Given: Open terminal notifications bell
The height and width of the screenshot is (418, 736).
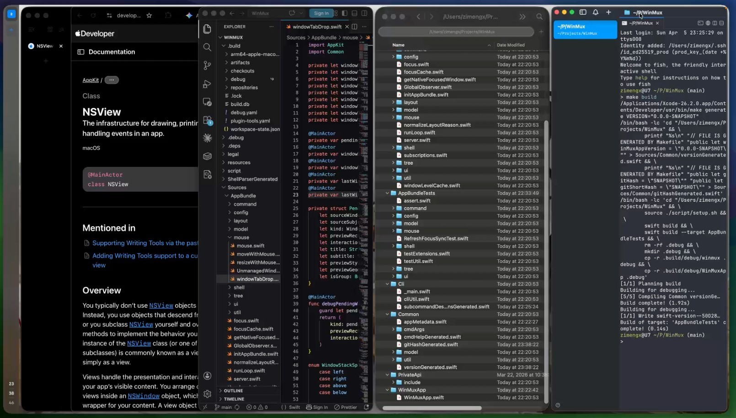Looking at the screenshot, I should (595, 12).
